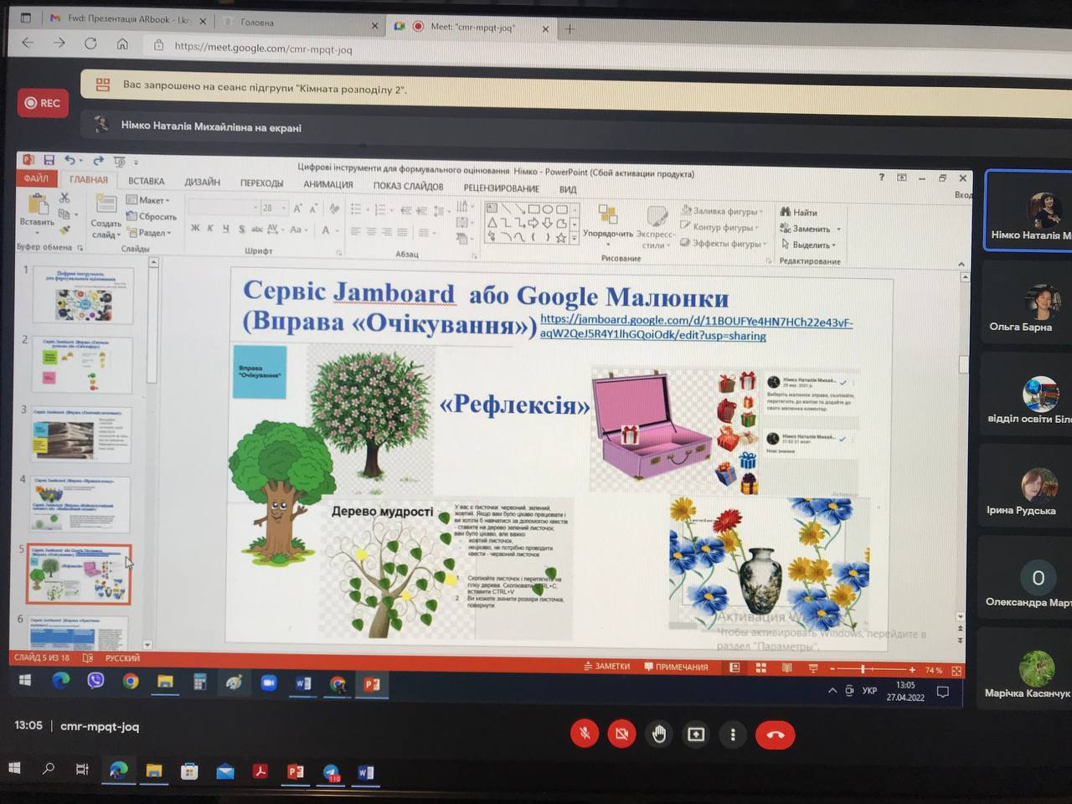The image size is (1072, 804).
Task: Leave the call with the red hang-up button
Action: pos(775,735)
